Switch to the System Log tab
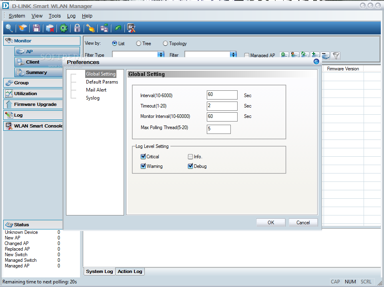 tap(100, 271)
